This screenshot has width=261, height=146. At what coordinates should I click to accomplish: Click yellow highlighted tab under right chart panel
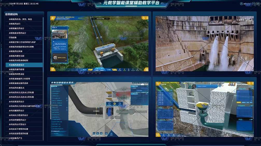coord(239,102)
